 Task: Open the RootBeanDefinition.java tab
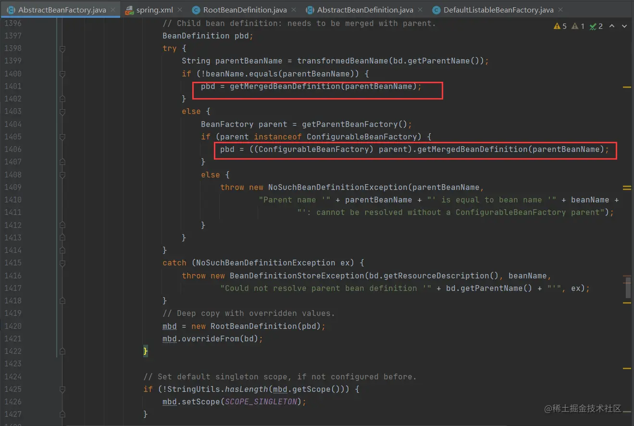coord(245,10)
